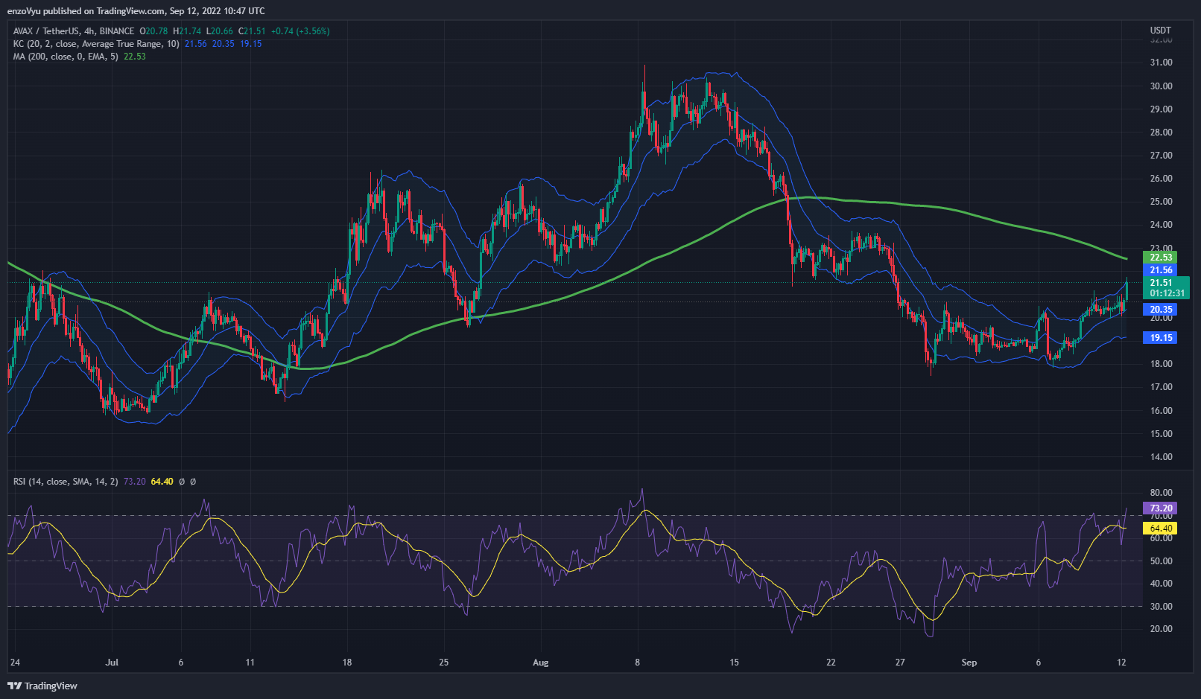Click the RSI indicator legend label
The height and width of the screenshot is (699, 1201).
(x=66, y=482)
